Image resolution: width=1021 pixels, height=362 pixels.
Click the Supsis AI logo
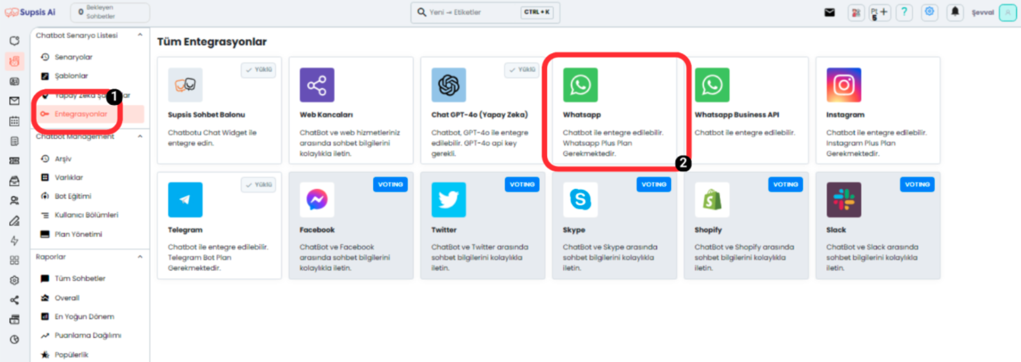tap(30, 12)
